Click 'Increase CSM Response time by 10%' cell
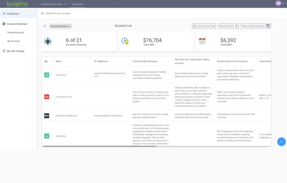 [x=110, y=75]
